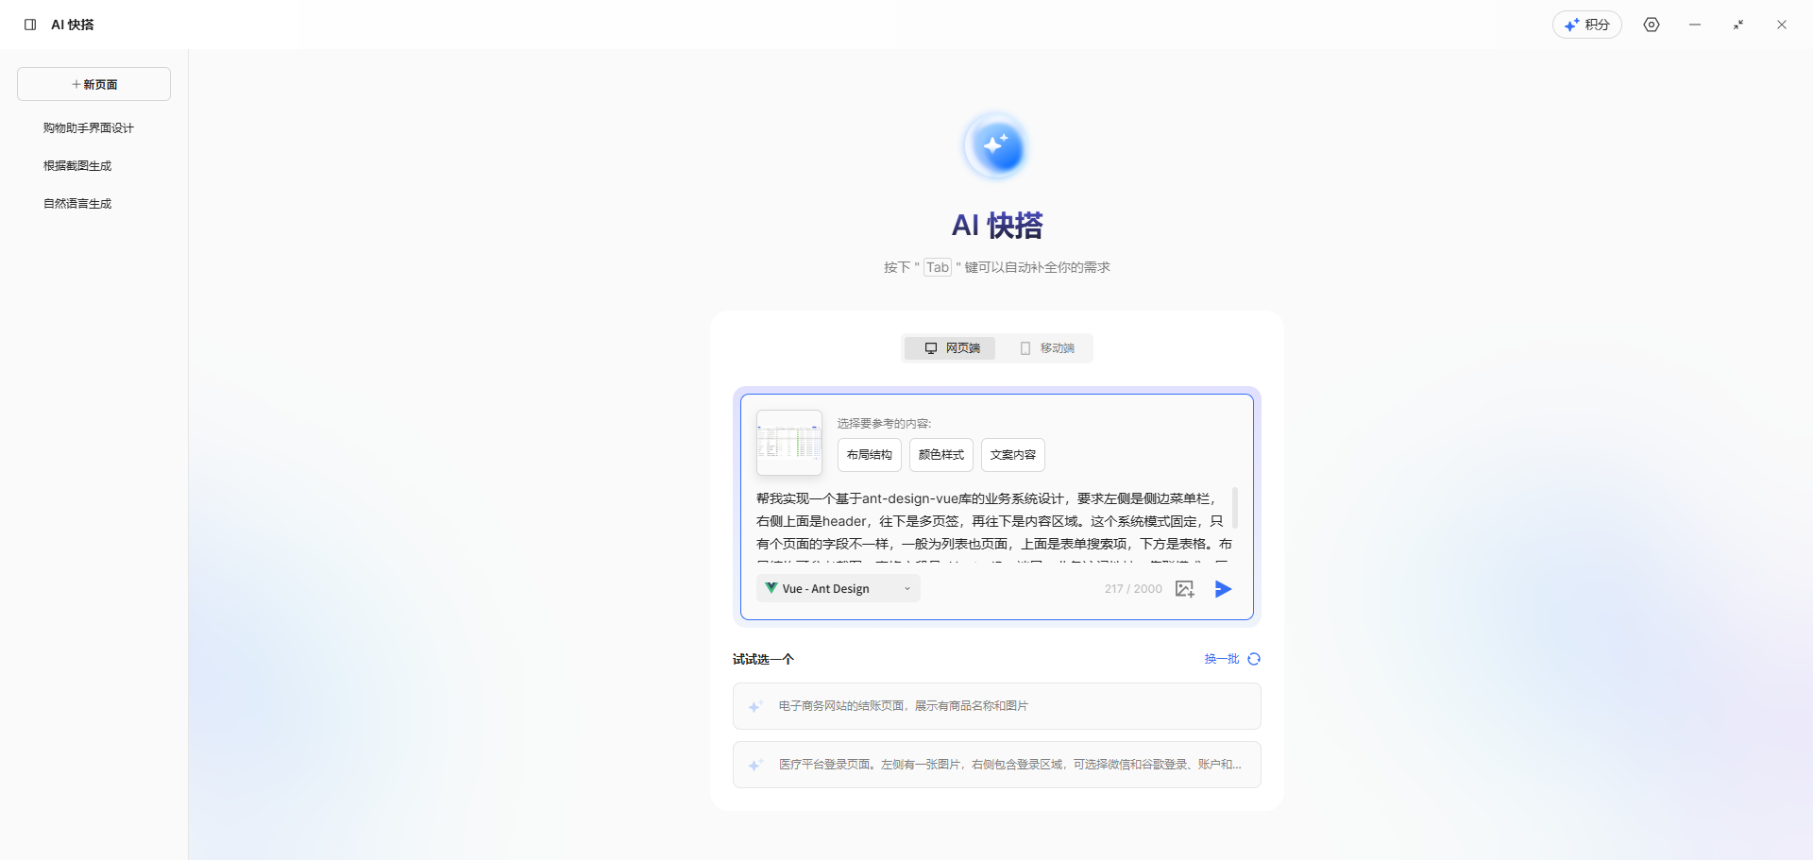Click the screenshot thumbnail in the prompt box
The height and width of the screenshot is (860, 1813).
coord(788,442)
